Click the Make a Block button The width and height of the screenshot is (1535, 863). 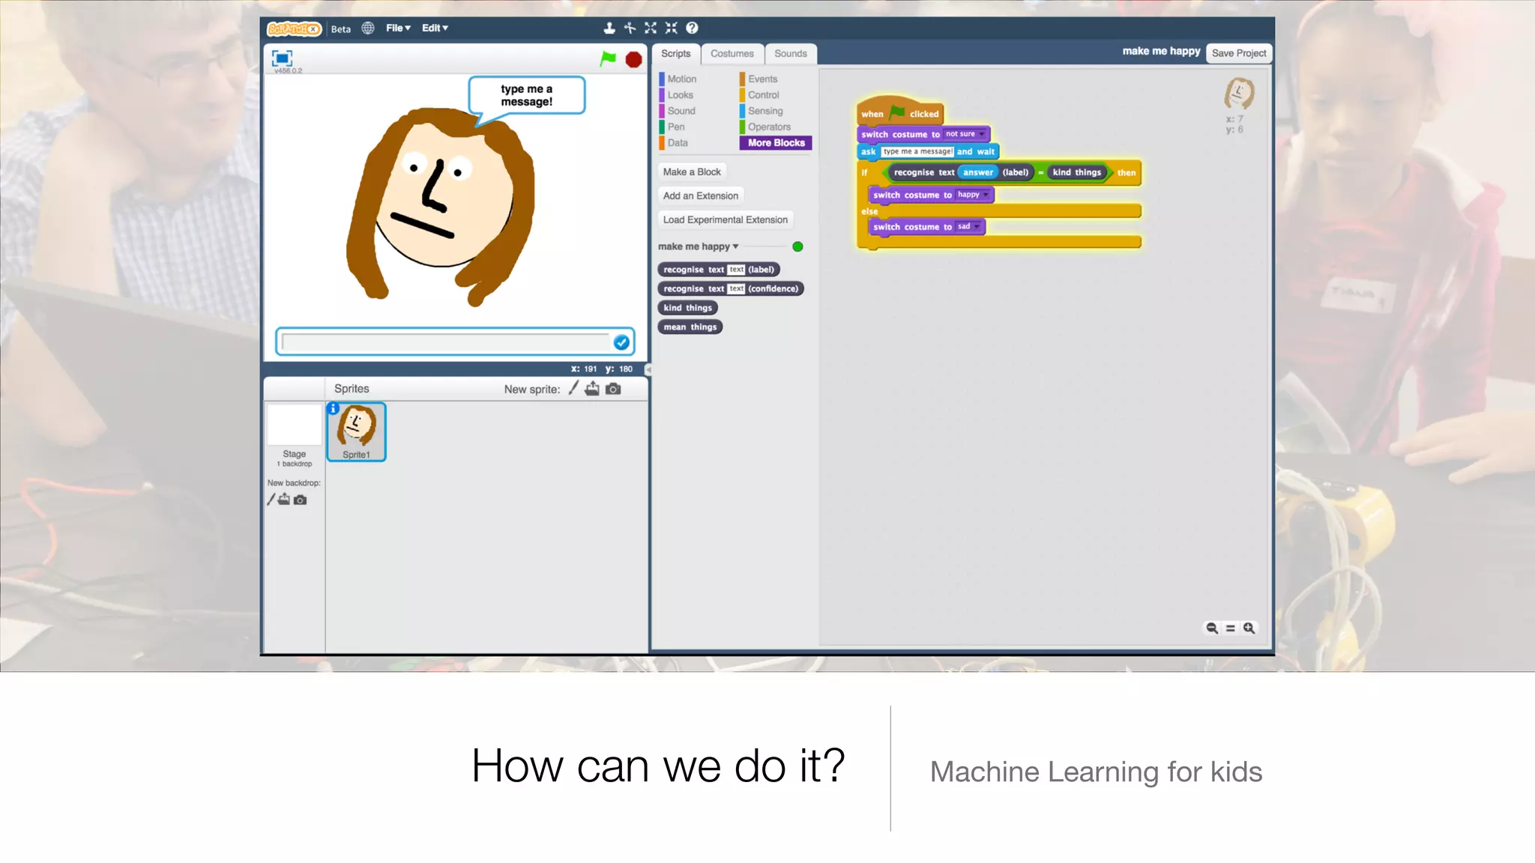(692, 172)
